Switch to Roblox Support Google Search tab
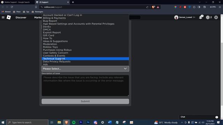 tap(17, 2)
